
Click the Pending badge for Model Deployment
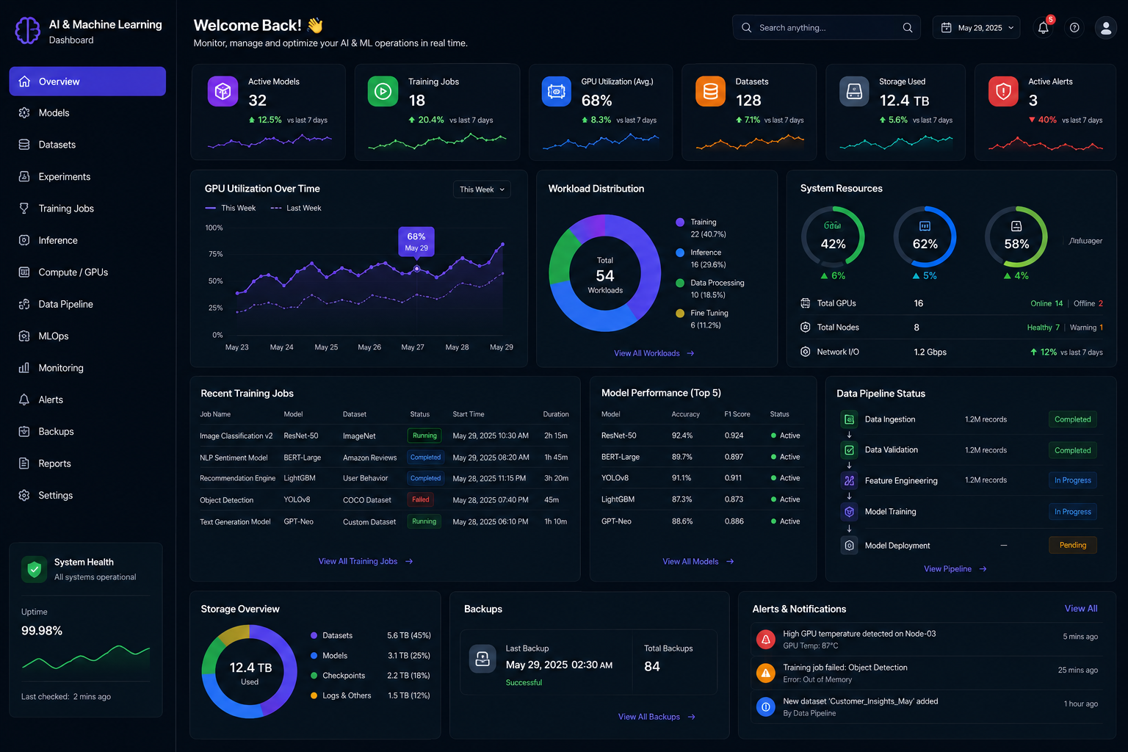click(1073, 545)
